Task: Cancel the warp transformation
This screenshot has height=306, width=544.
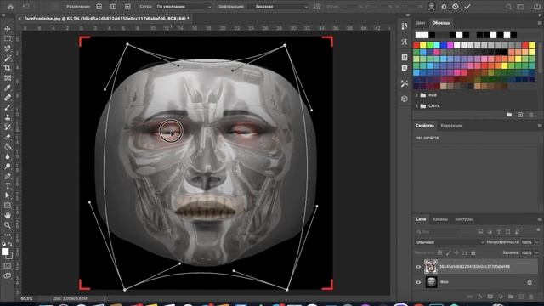Action: click(456, 7)
